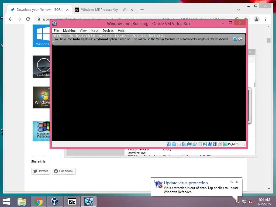The width and height of the screenshot is (276, 207).
Task: Open the Input menu
Action: click(95, 31)
